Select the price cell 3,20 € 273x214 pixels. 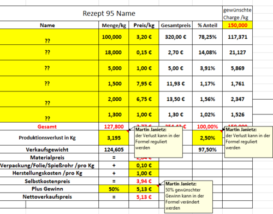144,37
